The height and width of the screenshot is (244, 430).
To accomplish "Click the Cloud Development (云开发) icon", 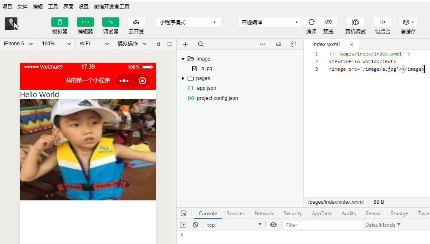I will click(136, 22).
